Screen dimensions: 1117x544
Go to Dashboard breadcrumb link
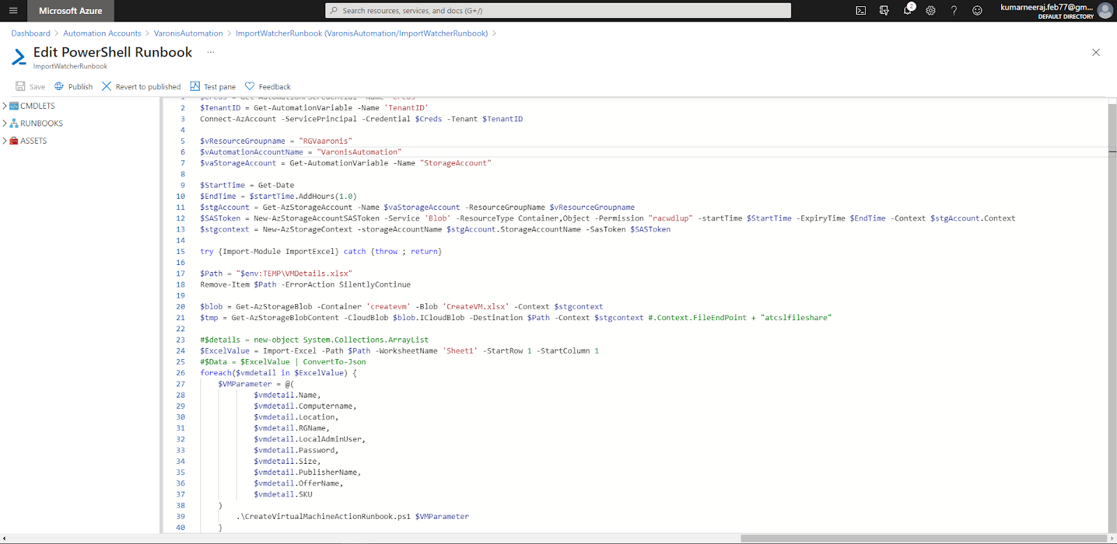click(x=31, y=33)
